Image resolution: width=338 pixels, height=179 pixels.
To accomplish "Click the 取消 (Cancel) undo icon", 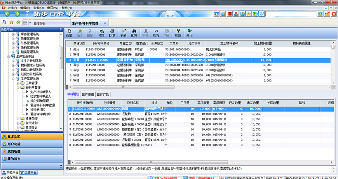I will click(156, 33).
